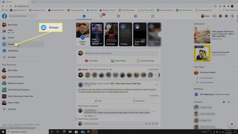Open Fluffy Blanket sponsored ad

pos(214,35)
